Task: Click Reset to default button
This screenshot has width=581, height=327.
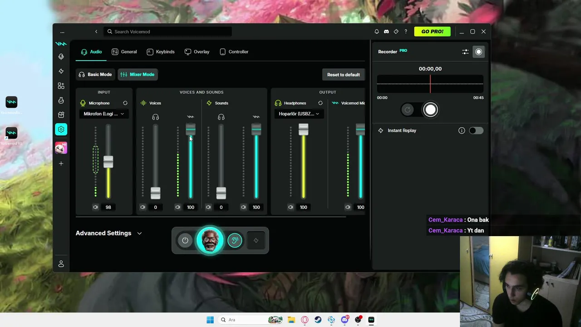Action: (344, 74)
